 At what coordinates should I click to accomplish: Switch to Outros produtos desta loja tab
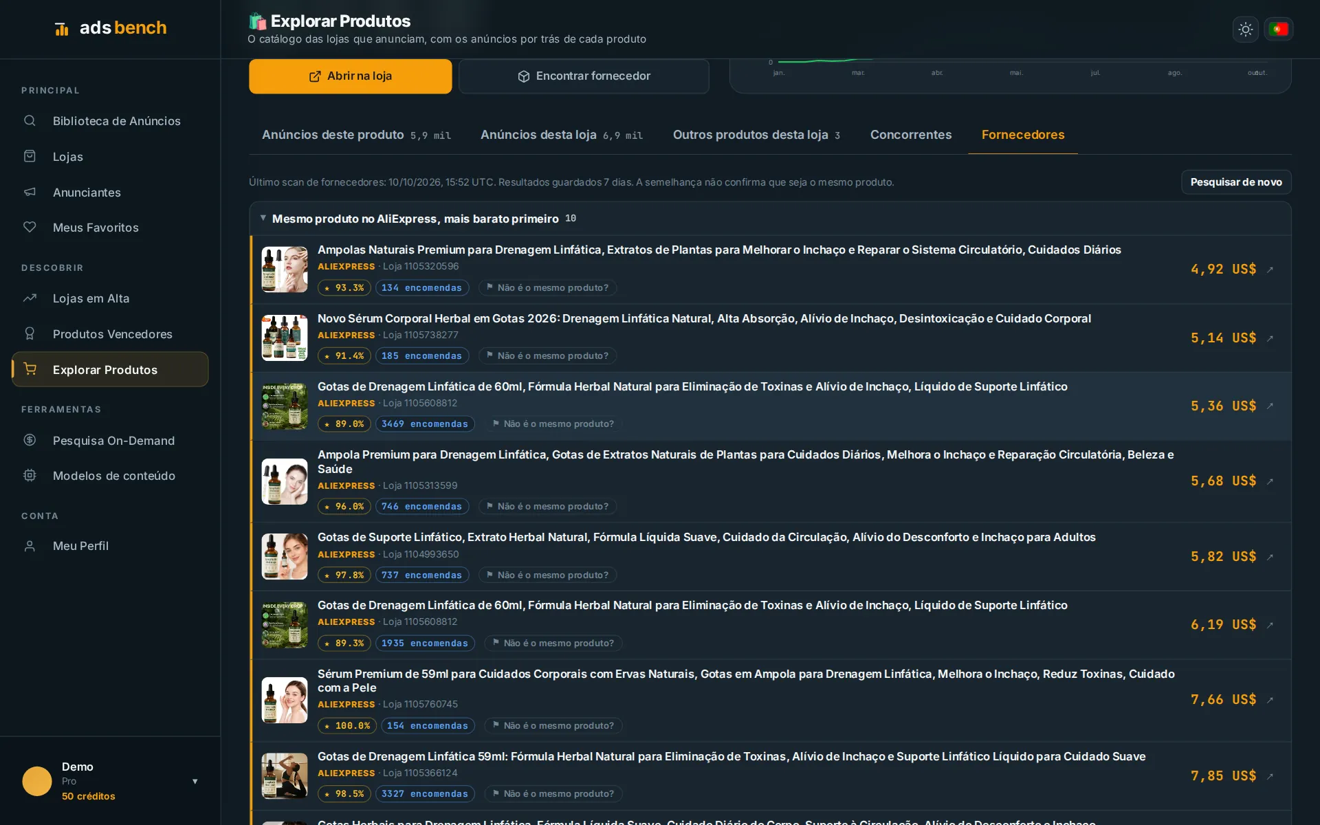[x=756, y=135]
